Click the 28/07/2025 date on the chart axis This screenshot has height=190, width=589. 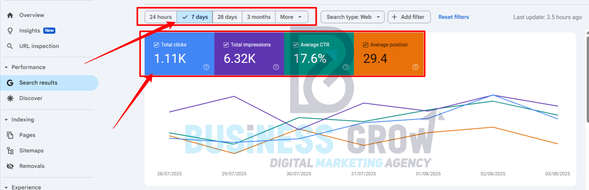(x=170, y=174)
